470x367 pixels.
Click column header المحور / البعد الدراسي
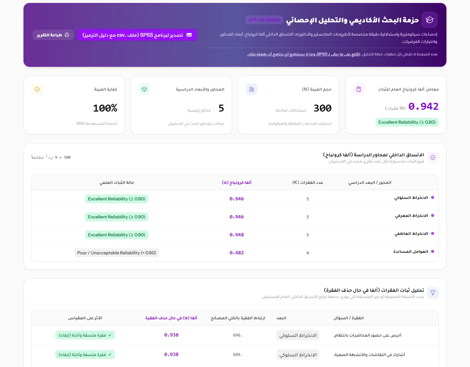(x=370, y=182)
